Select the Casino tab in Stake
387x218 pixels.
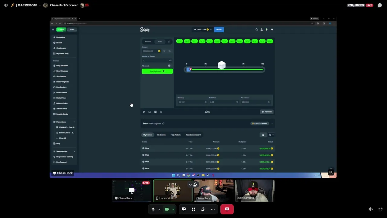point(61,29)
